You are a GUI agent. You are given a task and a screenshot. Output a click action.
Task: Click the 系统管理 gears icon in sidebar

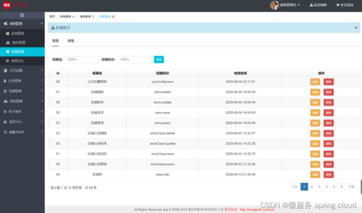click(x=6, y=23)
